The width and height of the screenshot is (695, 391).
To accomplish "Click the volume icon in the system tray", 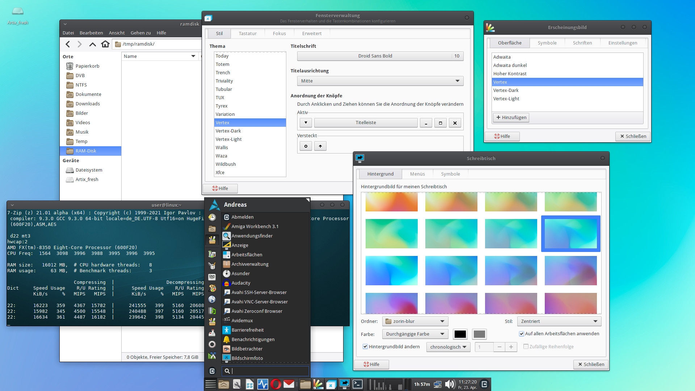I will point(450,384).
